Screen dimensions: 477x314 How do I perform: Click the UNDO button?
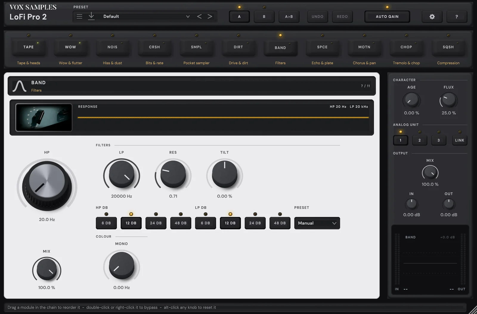[x=318, y=17]
